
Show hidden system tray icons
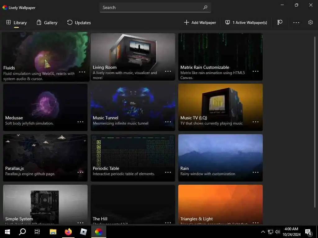tap(263, 232)
